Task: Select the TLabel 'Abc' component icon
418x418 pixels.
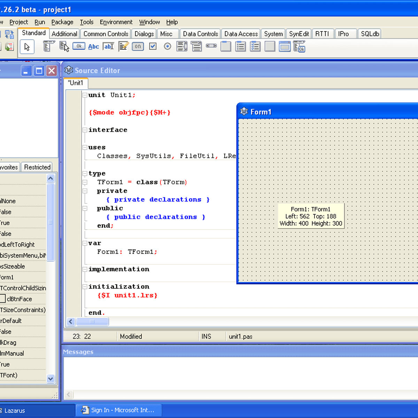Action: click(93, 47)
